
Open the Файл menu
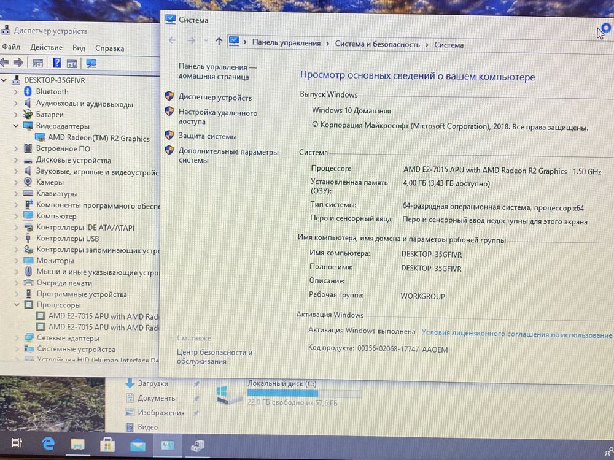11,47
